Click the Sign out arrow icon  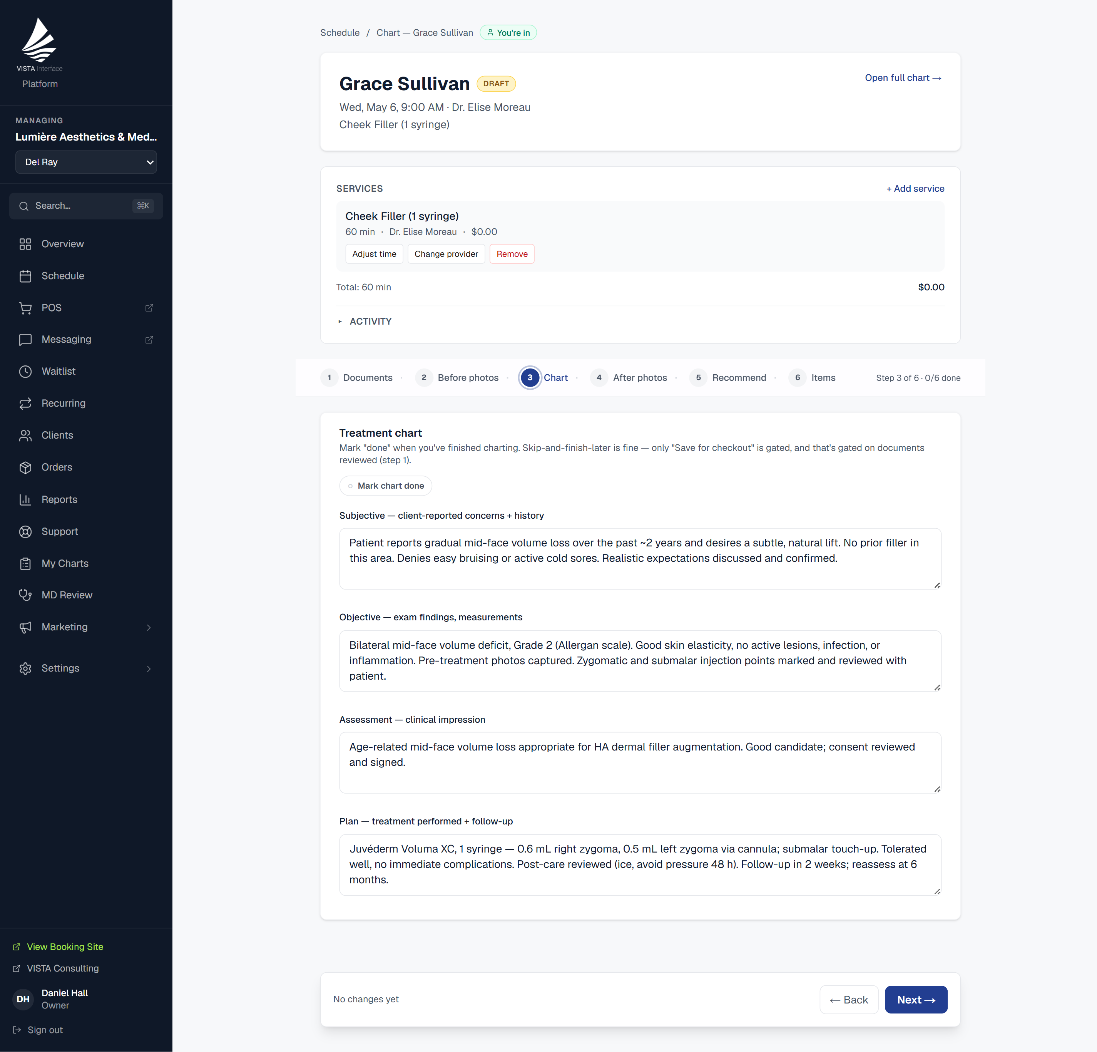17,1030
